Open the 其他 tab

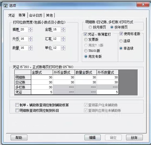49,15
